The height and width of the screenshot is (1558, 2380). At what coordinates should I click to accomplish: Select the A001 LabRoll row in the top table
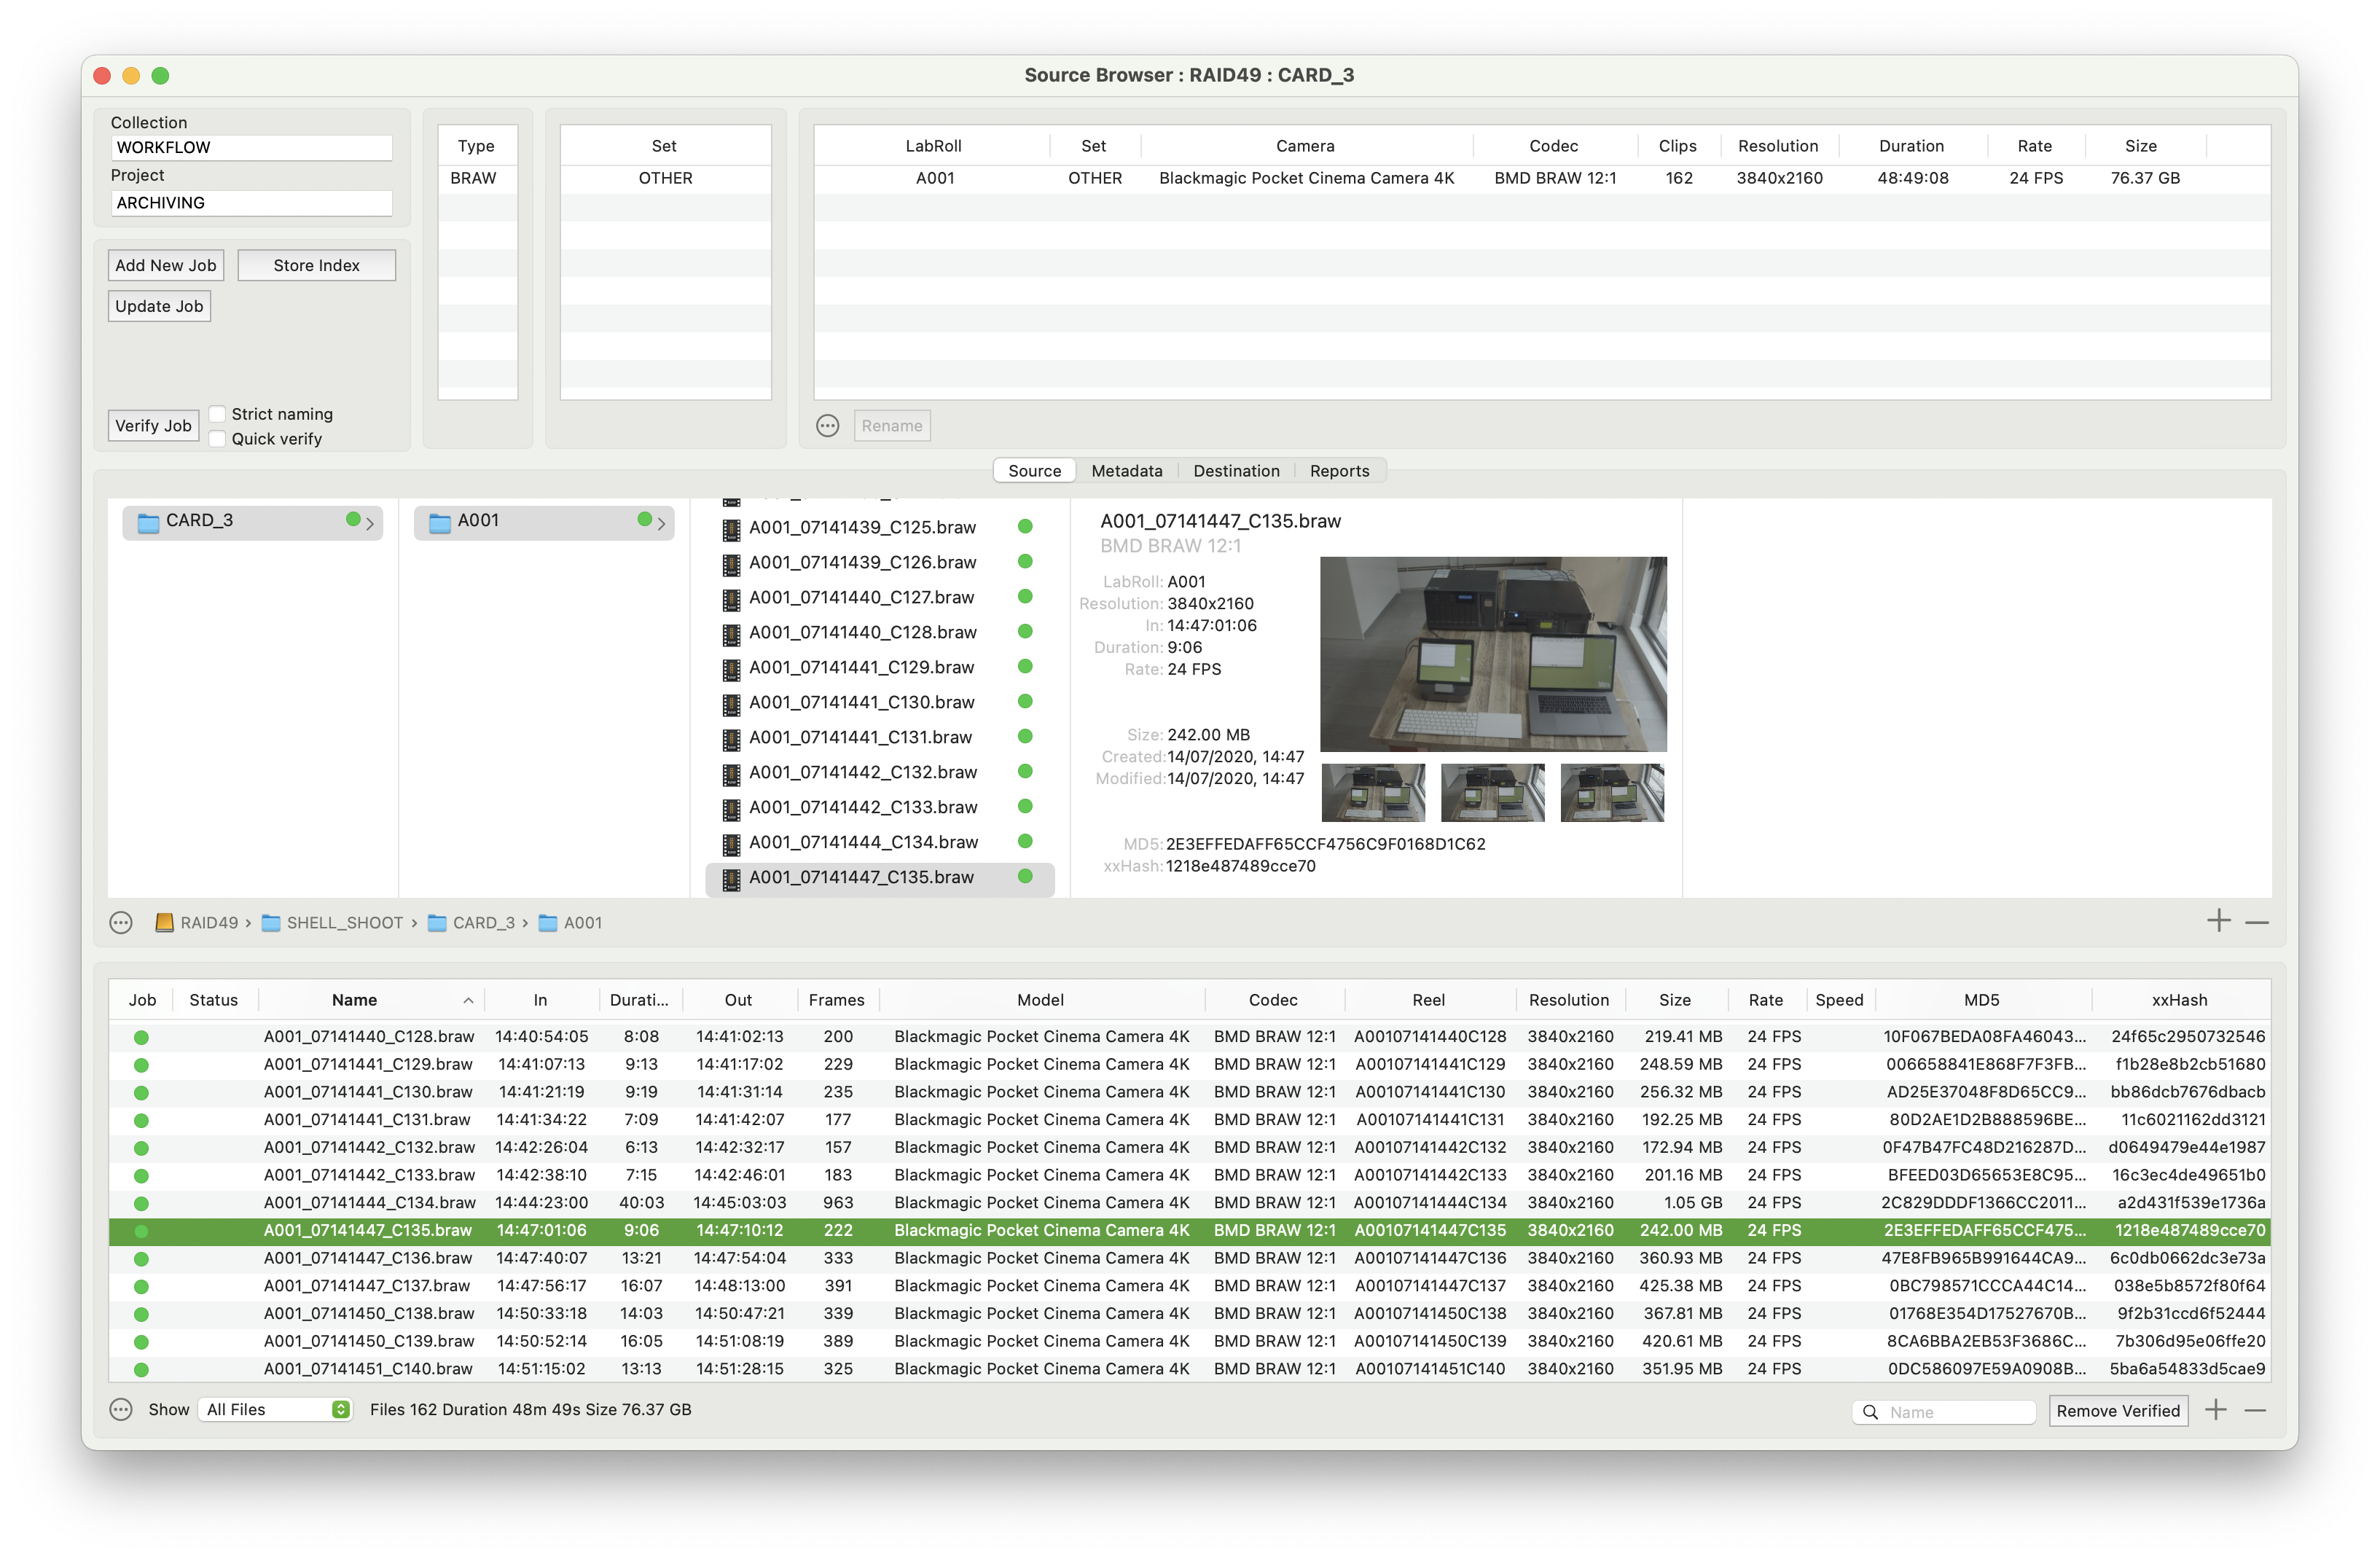1542,178
